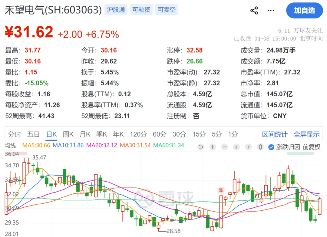
Task: Click the chart pan left arrow icon
Action: 236,147
